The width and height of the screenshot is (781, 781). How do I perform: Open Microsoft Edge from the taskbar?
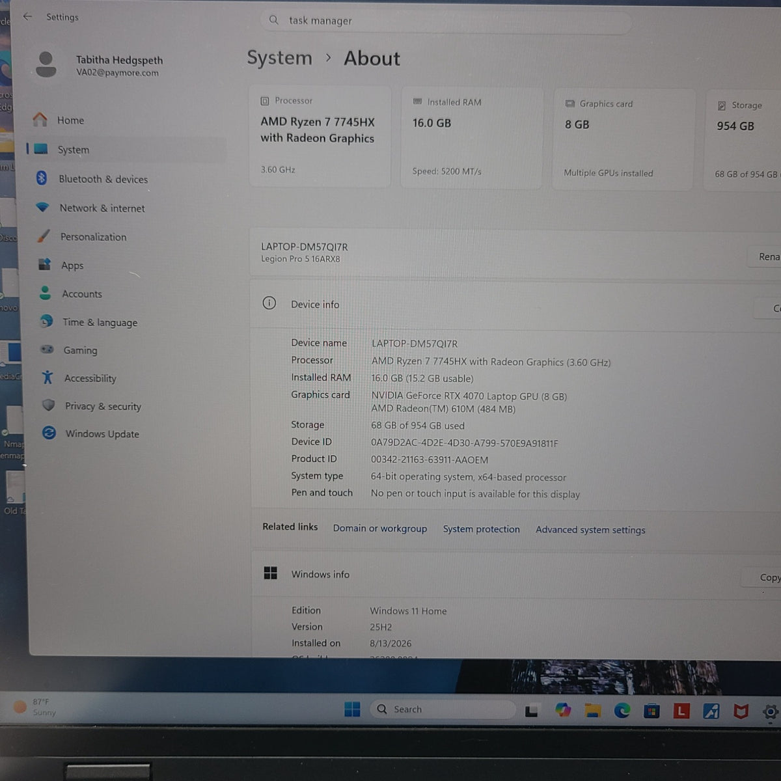coord(622,711)
